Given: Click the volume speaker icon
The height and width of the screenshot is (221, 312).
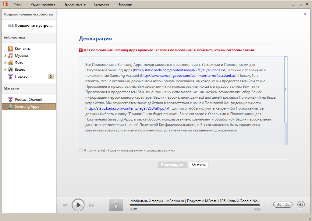Looking at the screenshot, I should click(301, 205).
